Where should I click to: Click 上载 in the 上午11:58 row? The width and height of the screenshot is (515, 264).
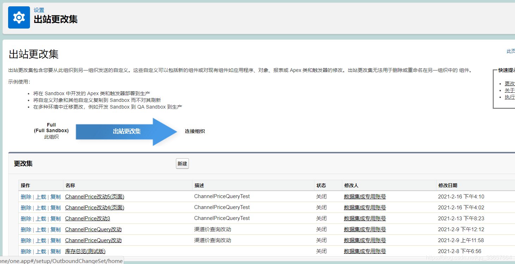(41, 240)
